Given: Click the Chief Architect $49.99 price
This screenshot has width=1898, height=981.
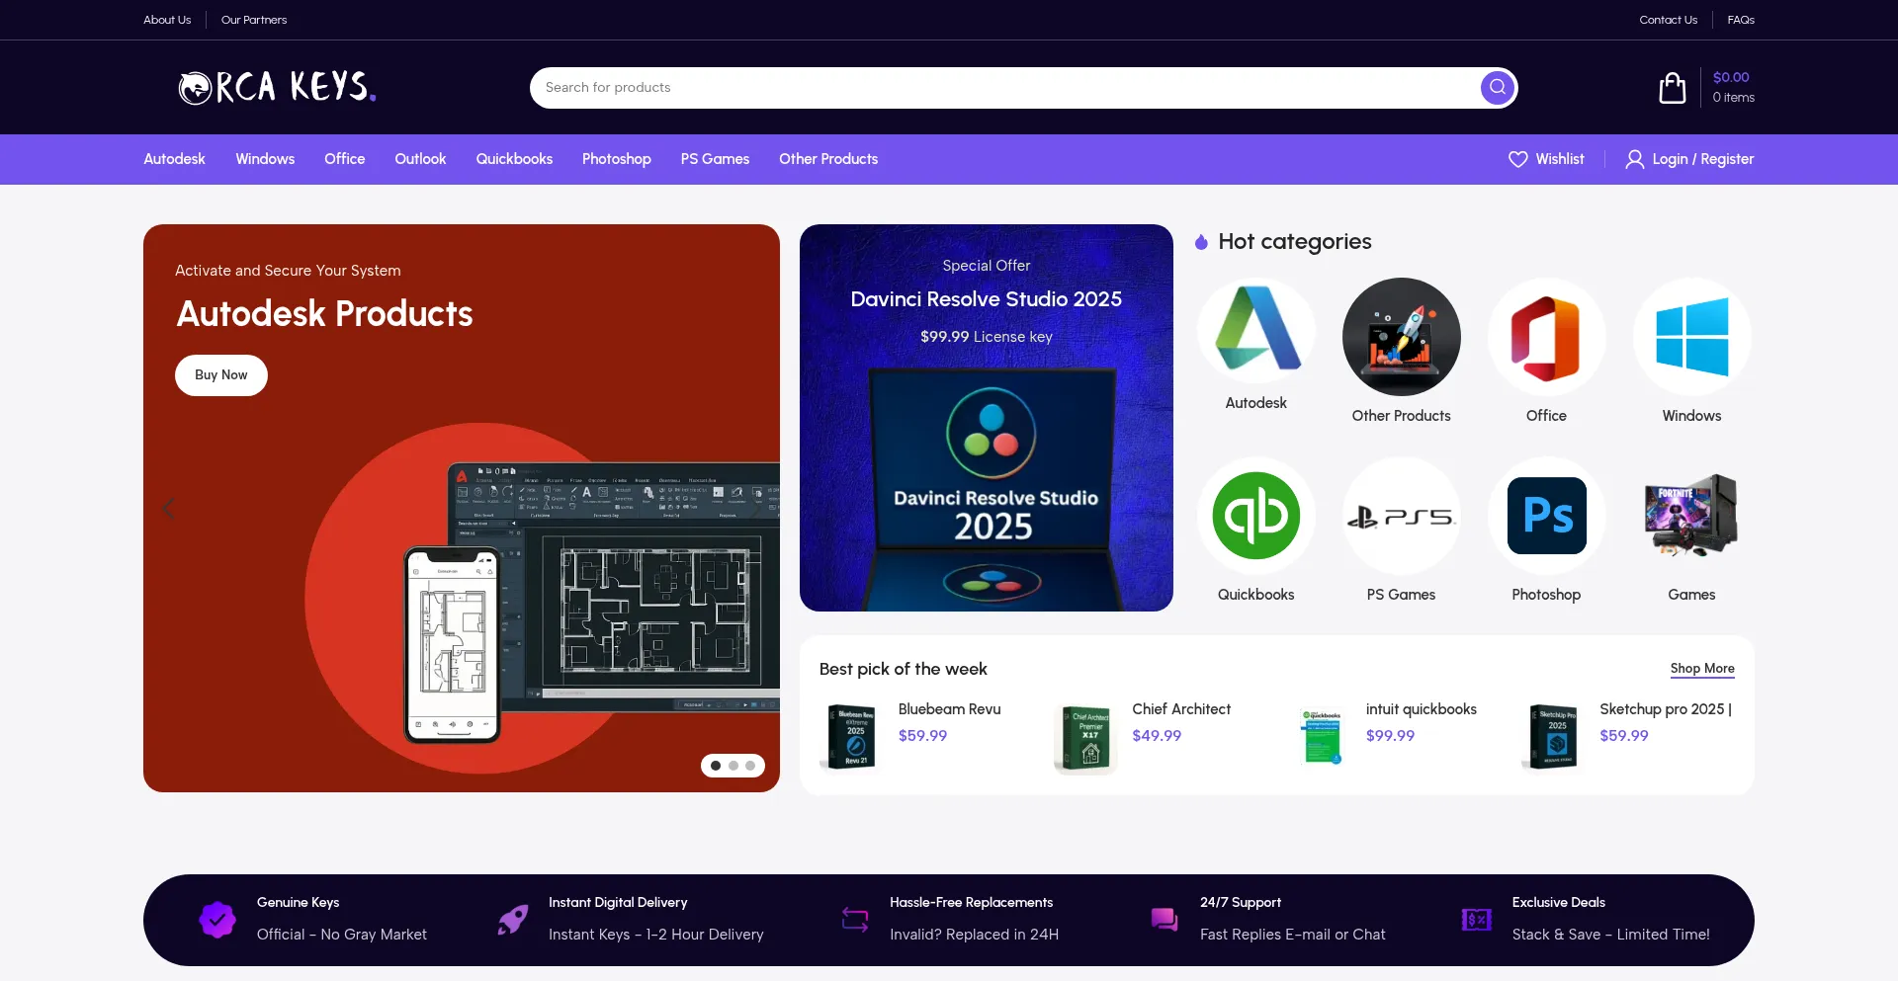Looking at the screenshot, I should click(x=1157, y=736).
